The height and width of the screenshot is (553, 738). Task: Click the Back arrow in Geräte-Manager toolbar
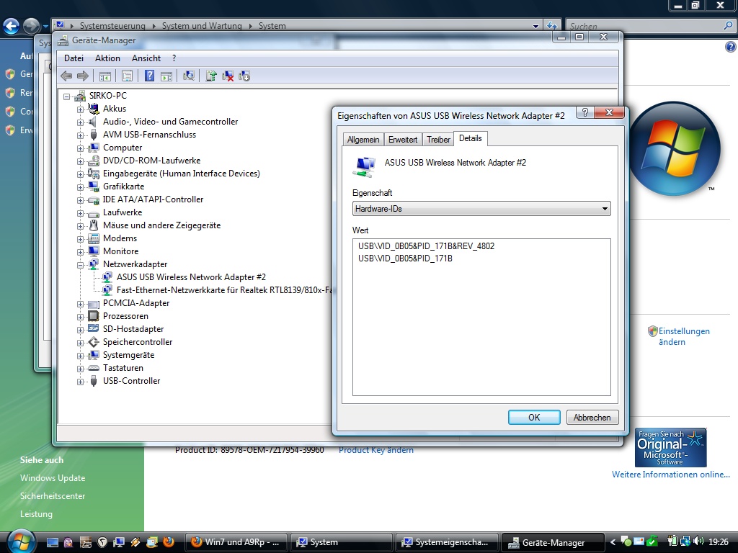click(66, 76)
